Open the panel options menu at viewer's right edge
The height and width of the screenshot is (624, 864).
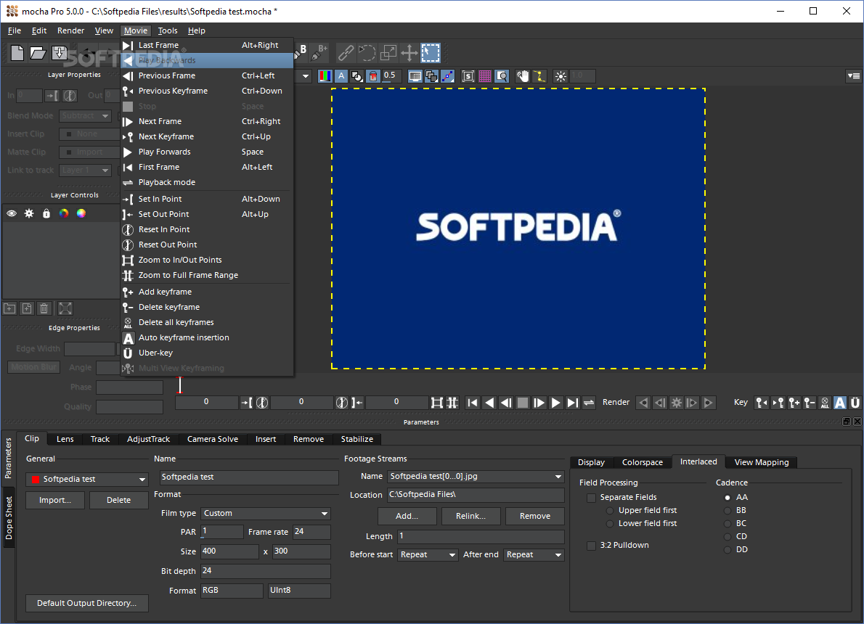[x=854, y=76]
